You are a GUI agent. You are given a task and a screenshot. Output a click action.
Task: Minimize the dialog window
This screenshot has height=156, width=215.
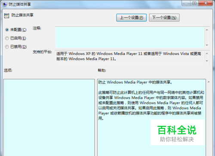click(x=186, y=3)
